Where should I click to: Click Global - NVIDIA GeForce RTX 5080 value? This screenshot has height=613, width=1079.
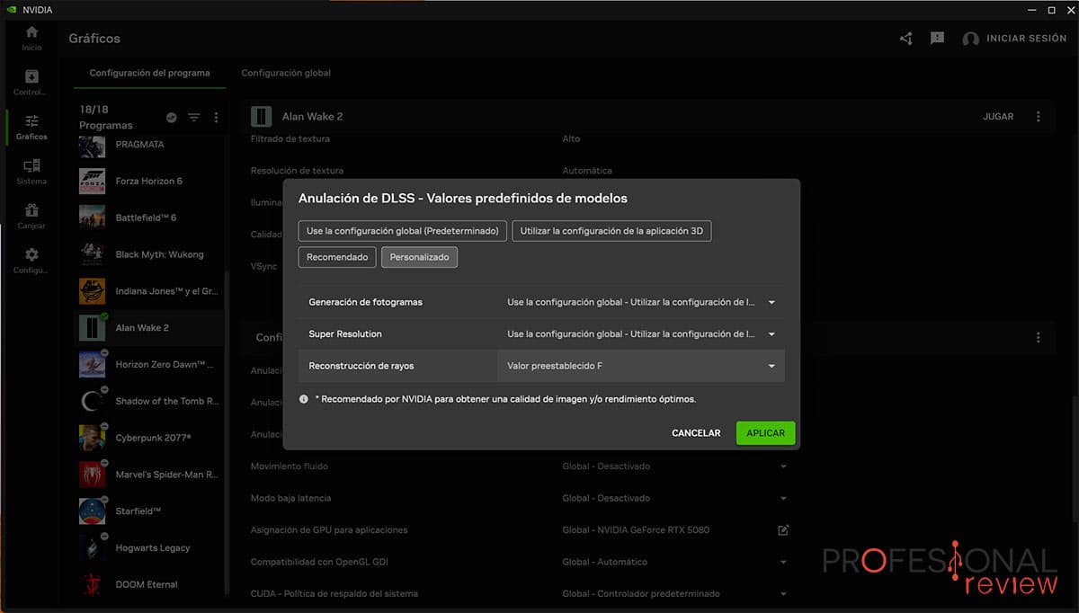[x=636, y=530]
